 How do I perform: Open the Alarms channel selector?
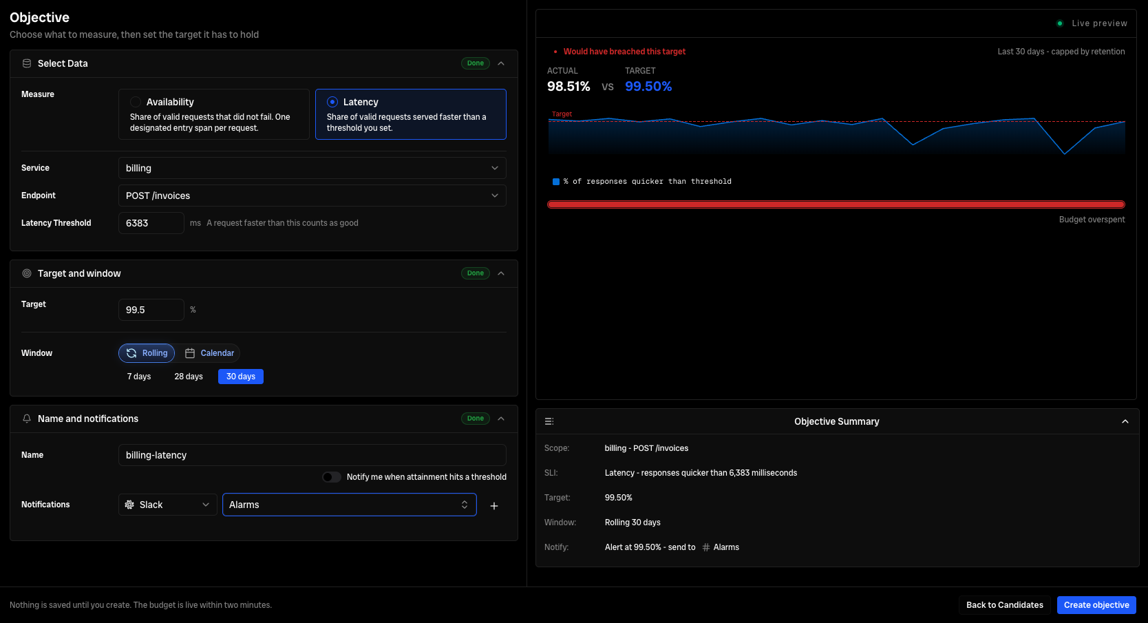pyautogui.click(x=350, y=505)
